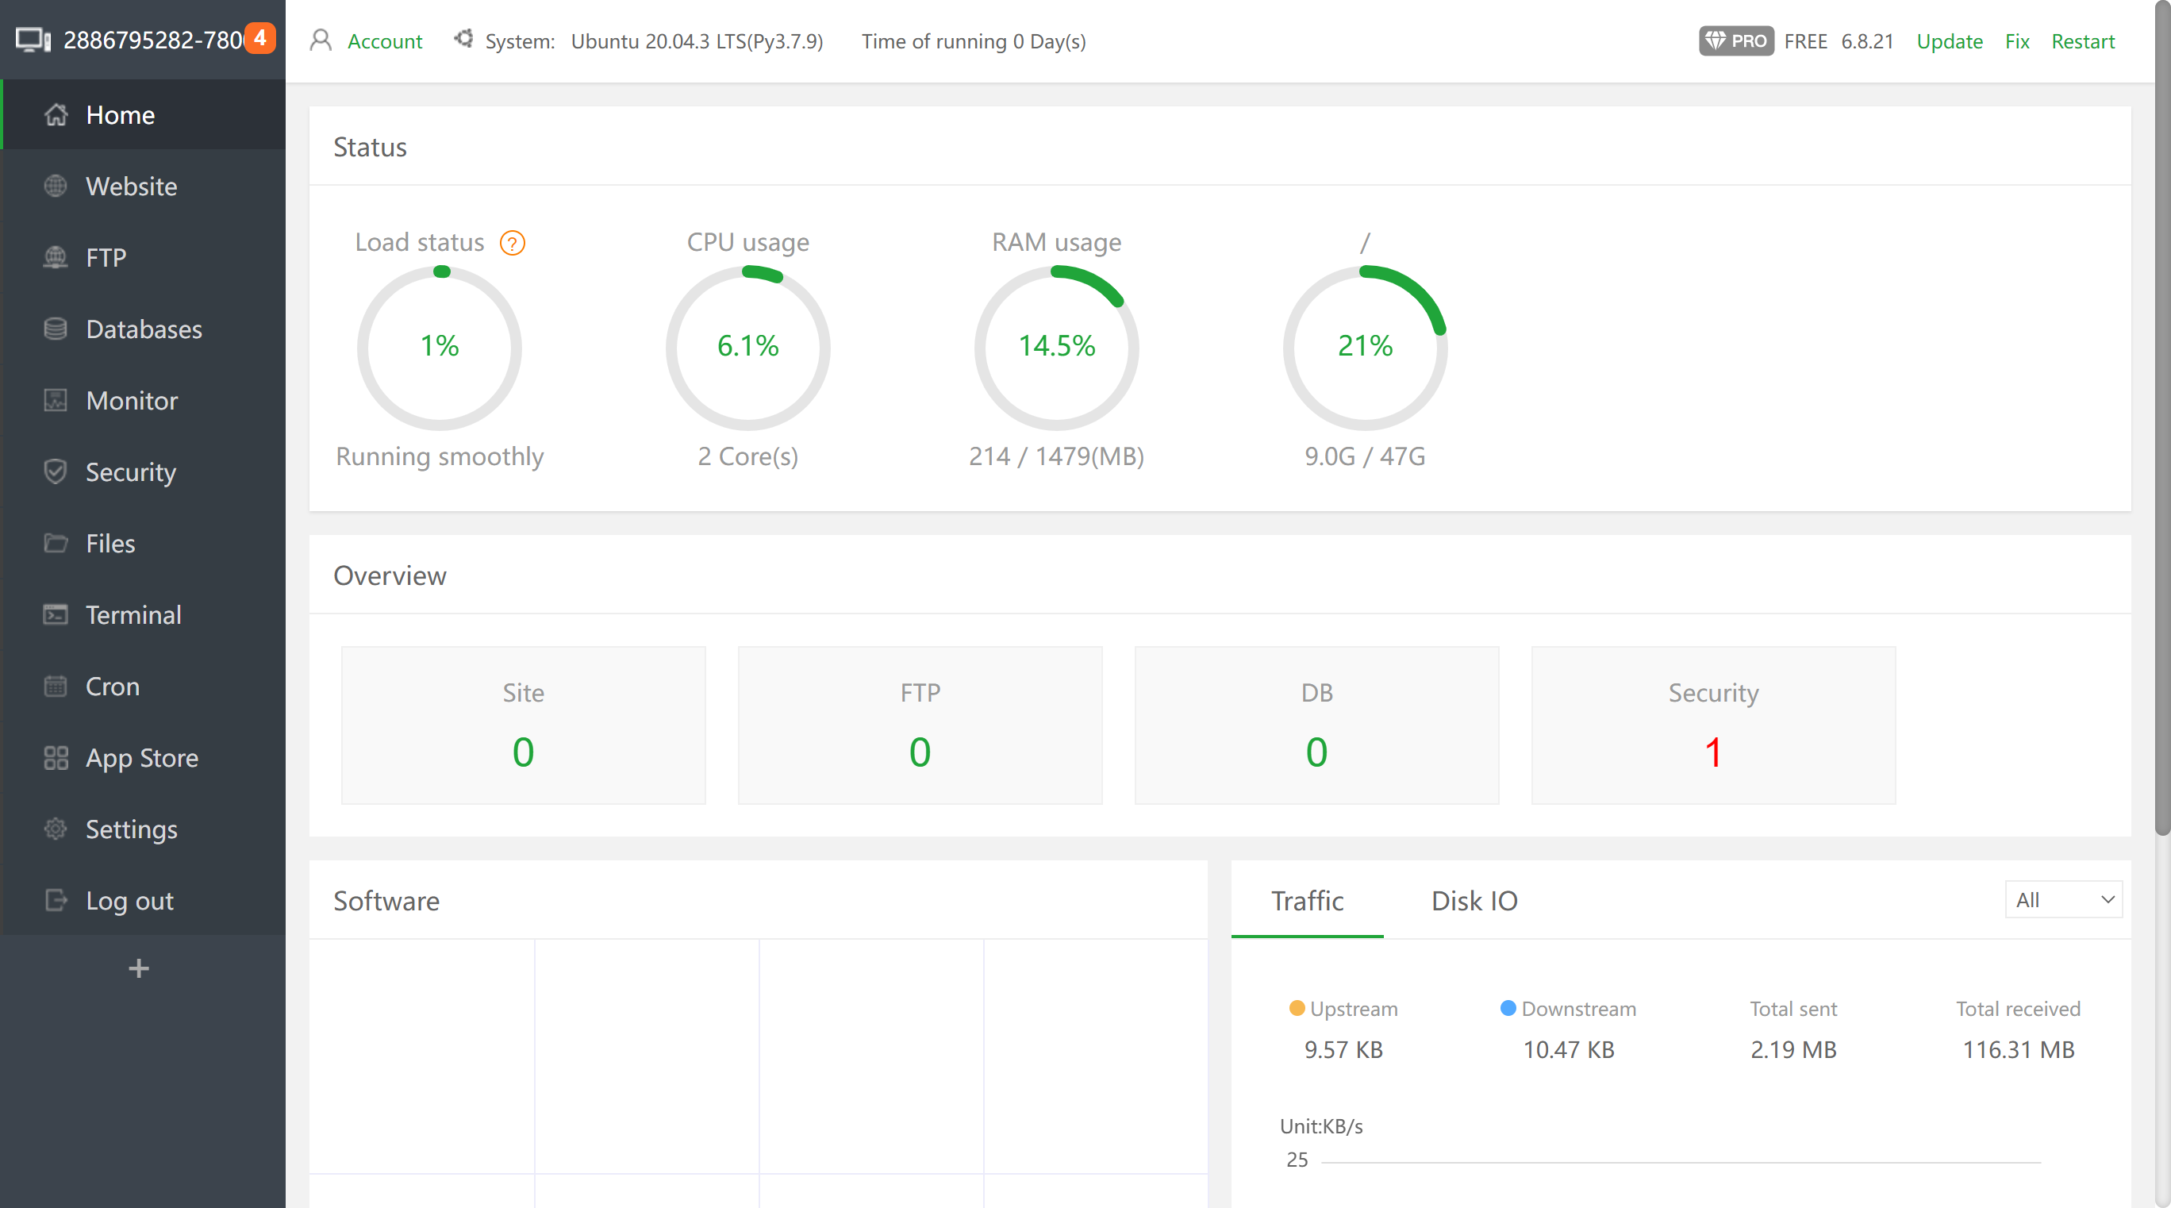Click the Databases stack icon

tap(56, 329)
